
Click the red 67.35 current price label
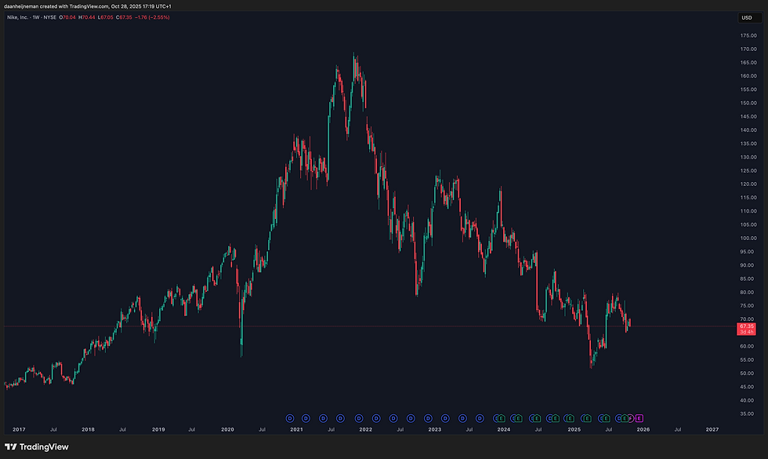[746, 329]
